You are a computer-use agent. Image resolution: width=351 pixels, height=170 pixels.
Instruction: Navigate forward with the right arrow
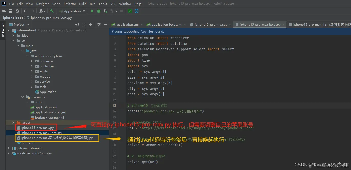point(32,11)
